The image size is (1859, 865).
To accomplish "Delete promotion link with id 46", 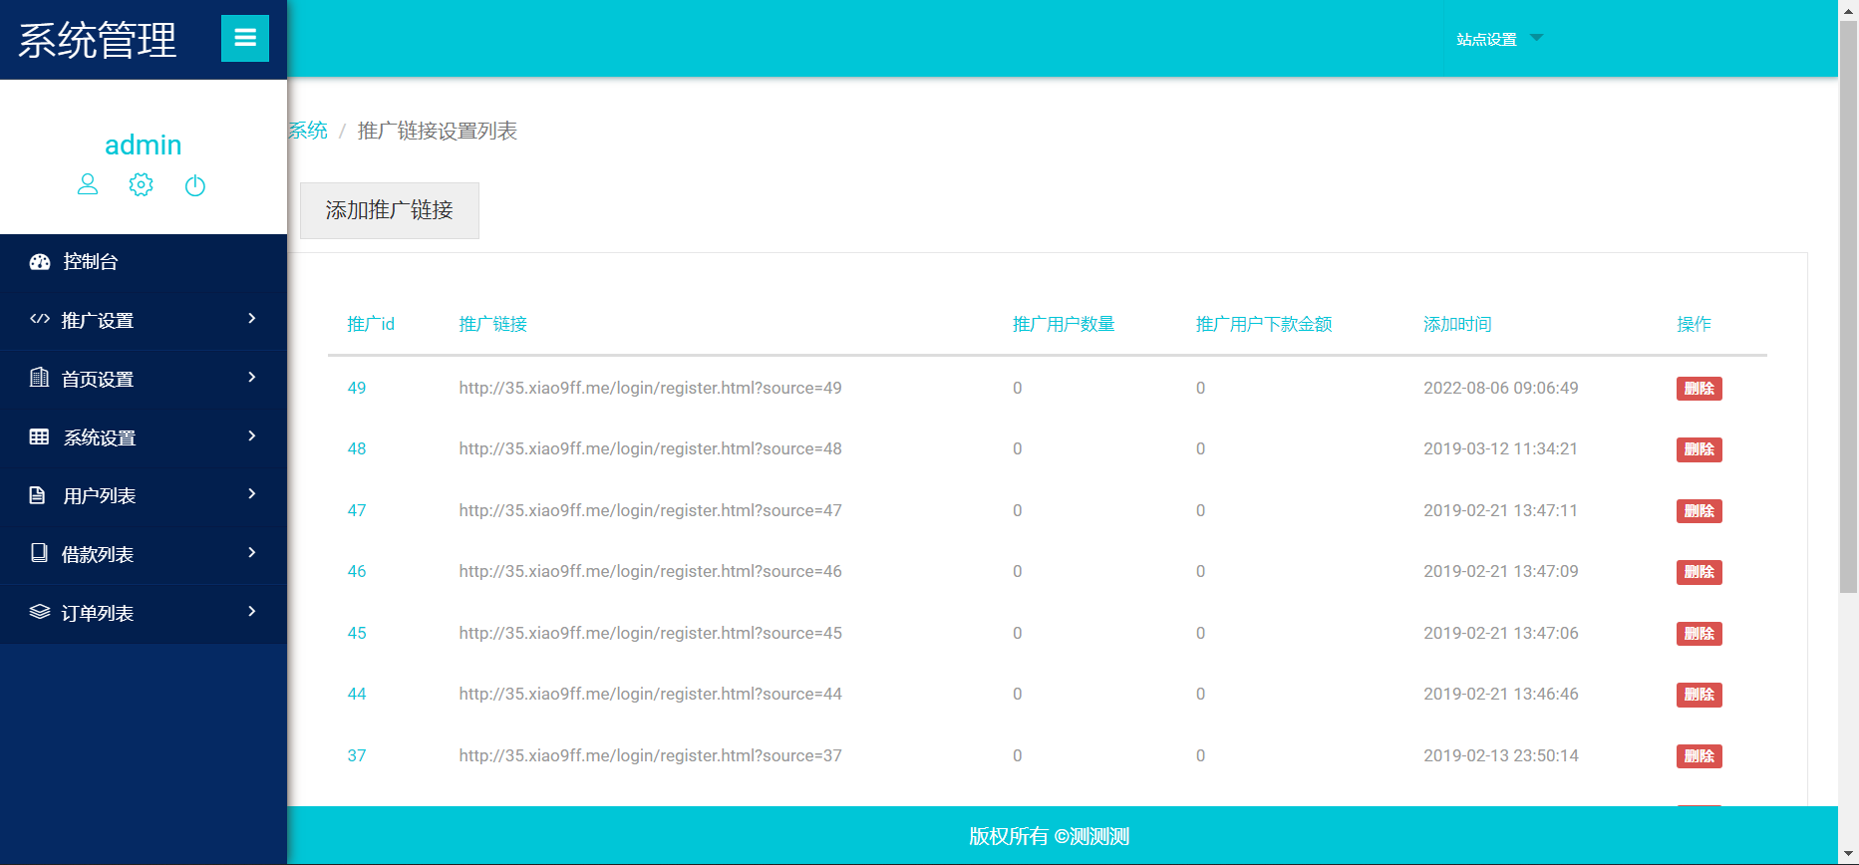I will point(1699,572).
